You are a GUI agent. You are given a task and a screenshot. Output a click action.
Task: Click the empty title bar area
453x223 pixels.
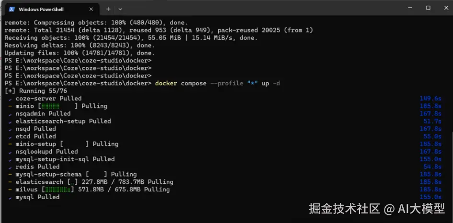click(260, 9)
